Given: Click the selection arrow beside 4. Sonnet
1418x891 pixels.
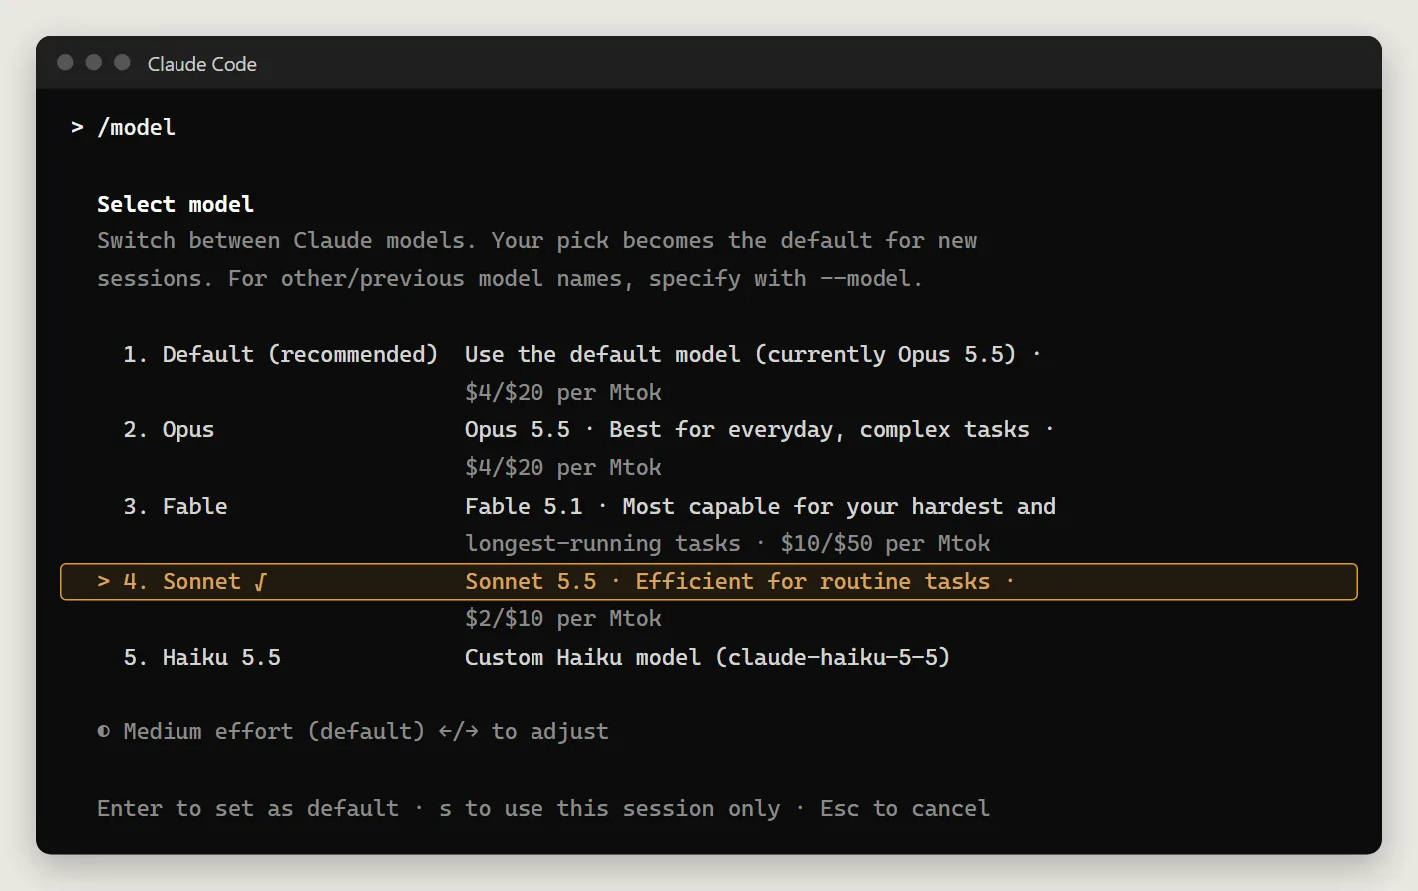Looking at the screenshot, I should coord(104,582).
